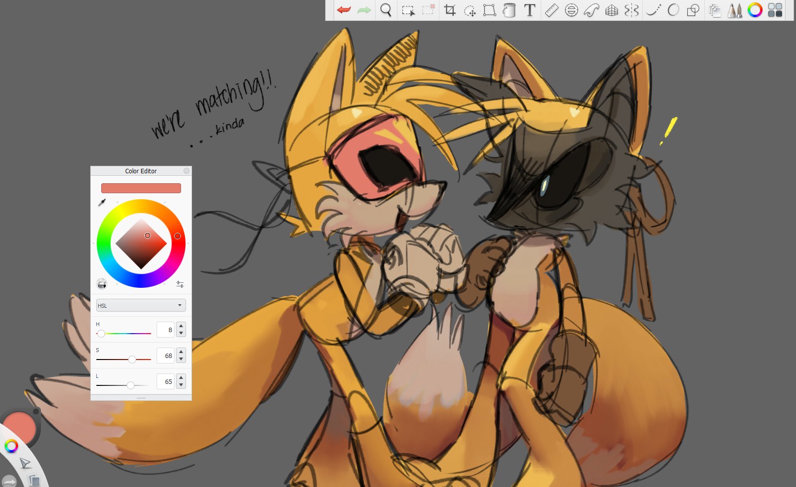Viewport: 796px width, 487px height.
Task: Toggle the Ellipse guide
Action: pos(572,10)
